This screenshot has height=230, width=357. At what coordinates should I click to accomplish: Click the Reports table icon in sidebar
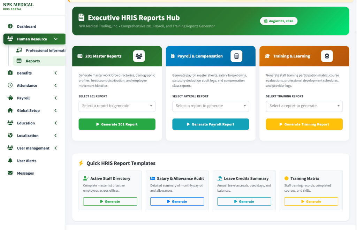pos(19,61)
